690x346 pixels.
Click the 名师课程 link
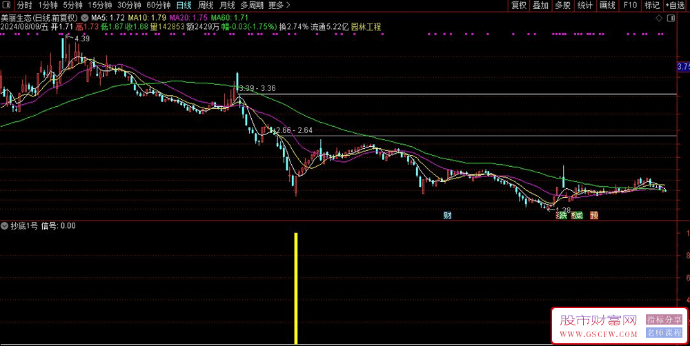[x=664, y=333]
